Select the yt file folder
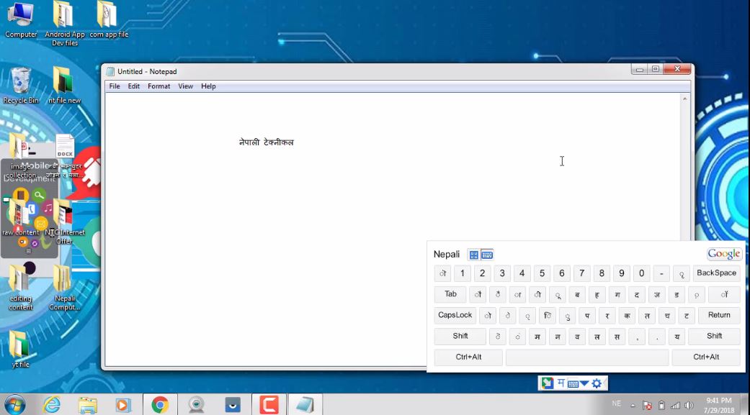This screenshot has width=750, height=415. point(20,349)
